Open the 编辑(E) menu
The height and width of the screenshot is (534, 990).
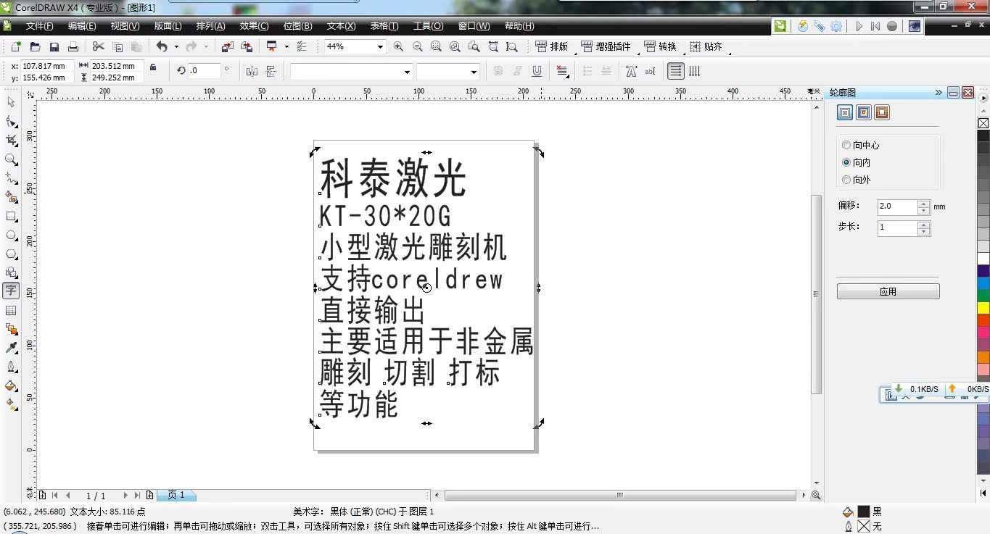pos(82,26)
